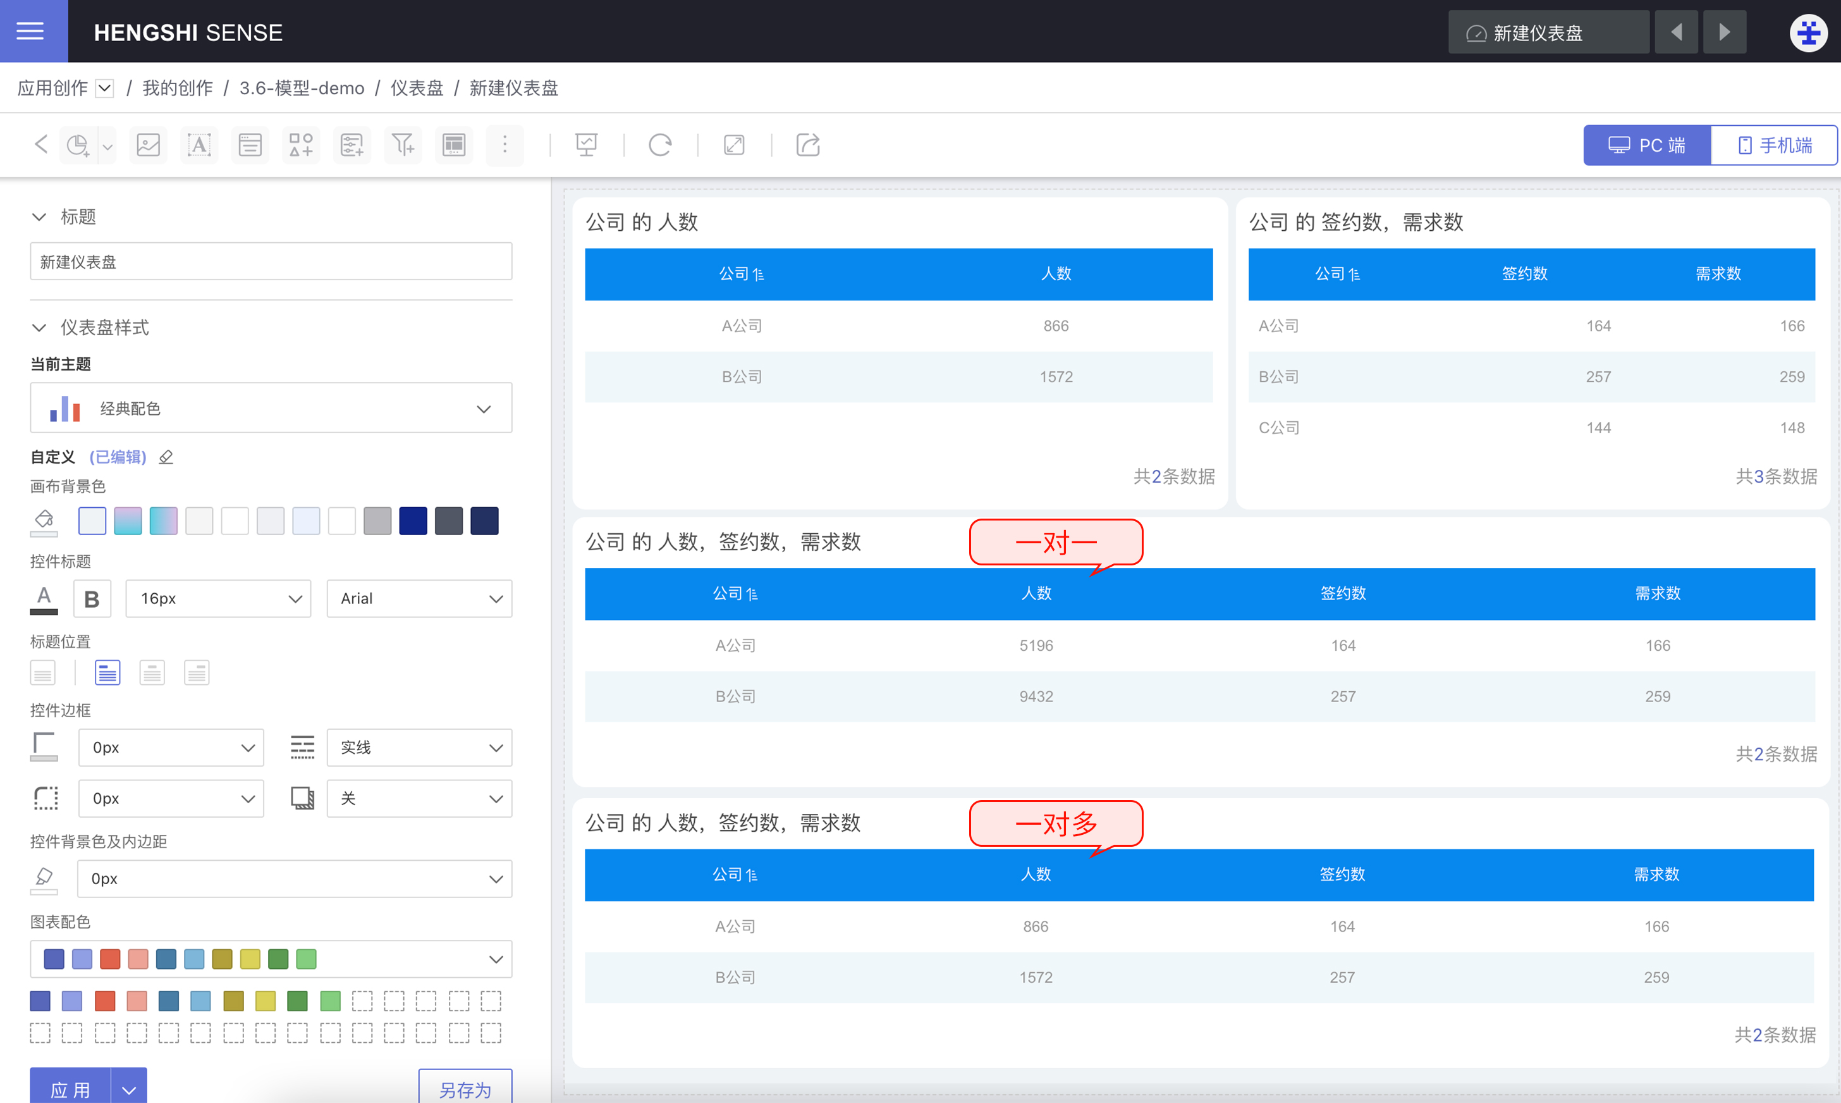Add a list container widget
This screenshot has width=1841, height=1103.
(x=250, y=145)
